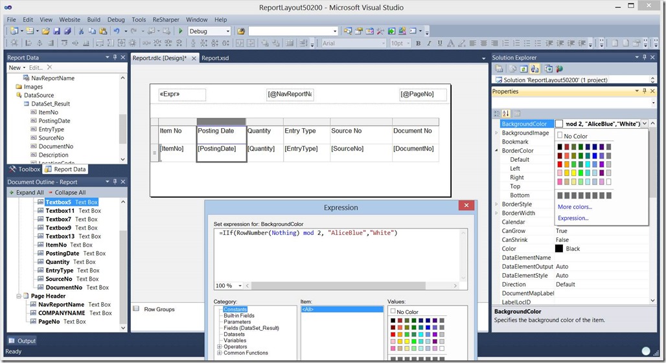Open the Debug configuration dropdown
The image size is (666, 363).
click(x=228, y=31)
